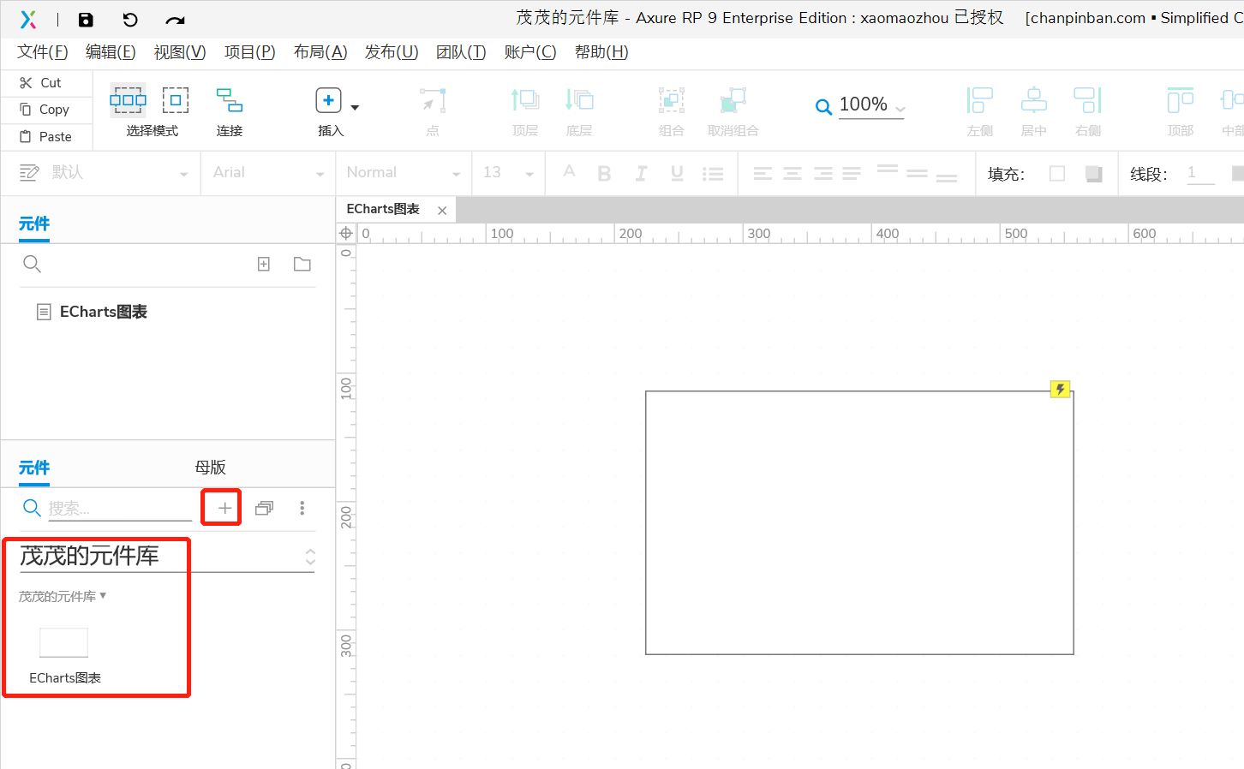Switch to the 母版 masters tab
Image resolution: width=1244 pixels, height=769 pixels.
coord(210,468)
